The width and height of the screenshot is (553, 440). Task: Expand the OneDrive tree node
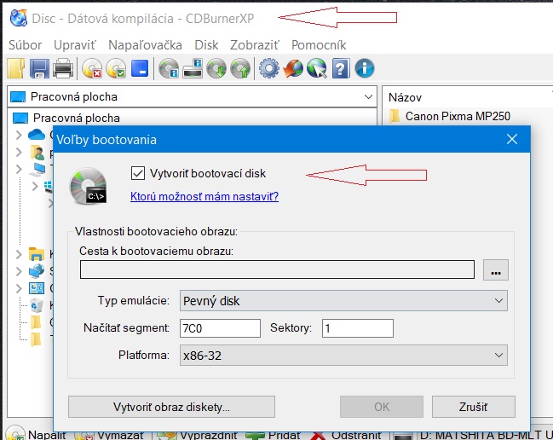tap(19, 135)
